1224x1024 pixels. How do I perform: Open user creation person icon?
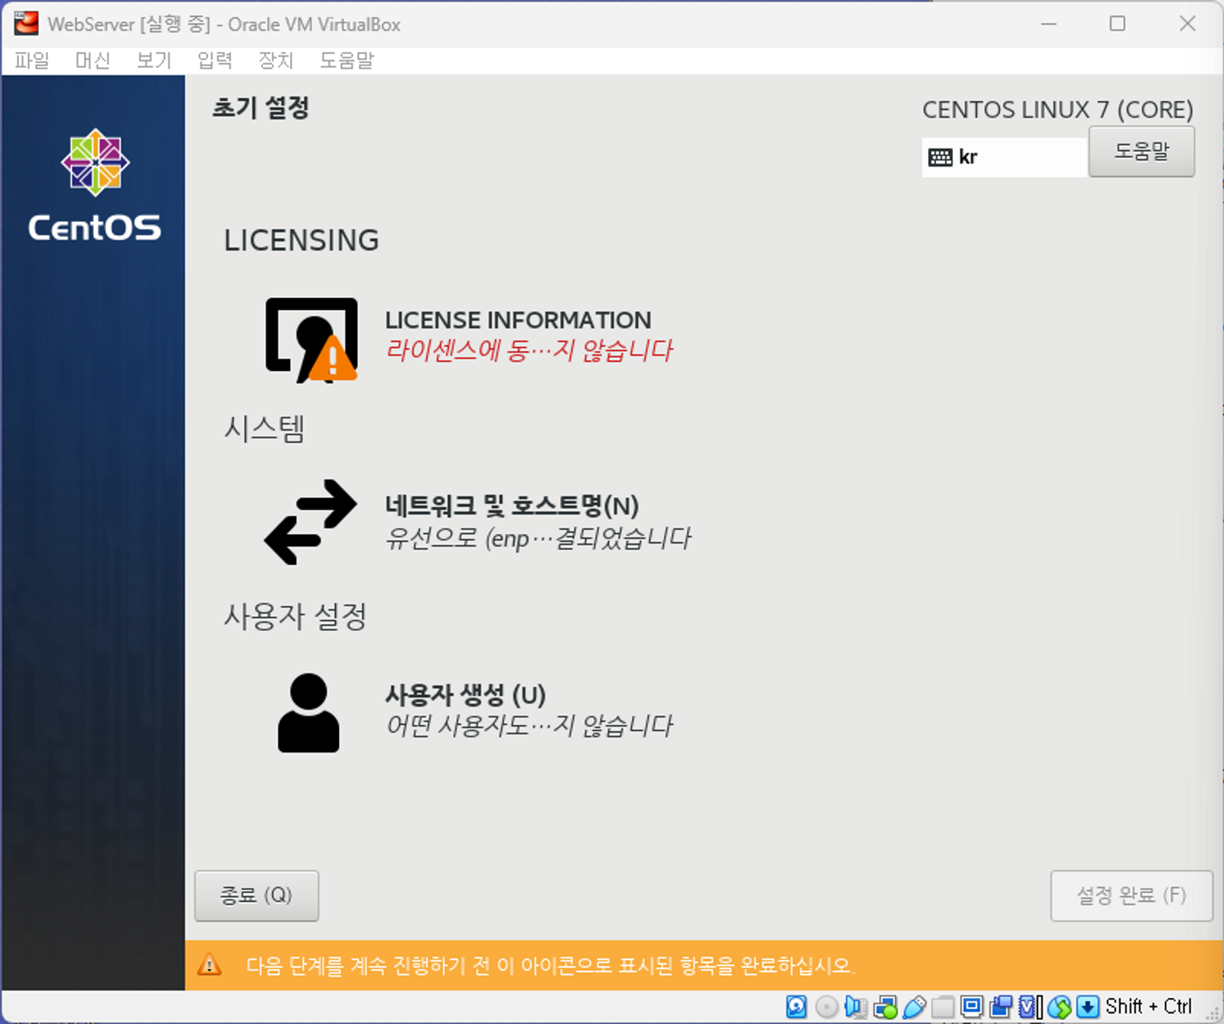click(308, 713)
